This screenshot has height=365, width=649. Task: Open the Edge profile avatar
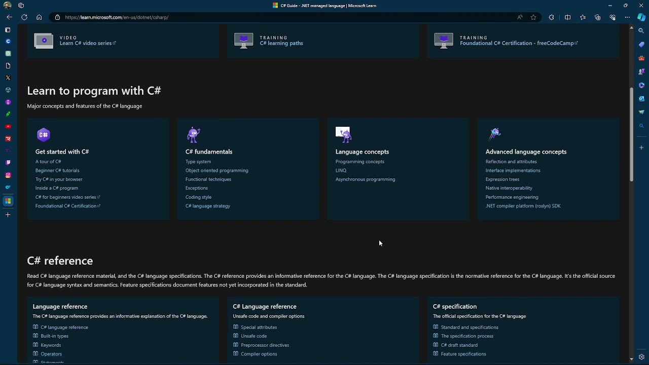(x=7, y=6)
